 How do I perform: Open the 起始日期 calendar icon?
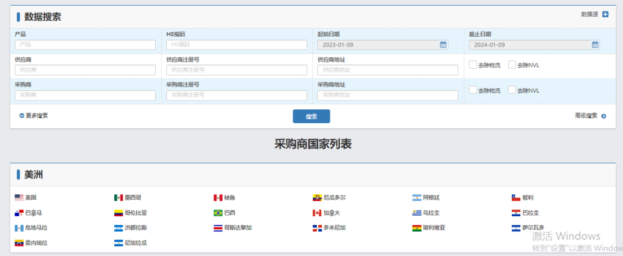point(443,45)
